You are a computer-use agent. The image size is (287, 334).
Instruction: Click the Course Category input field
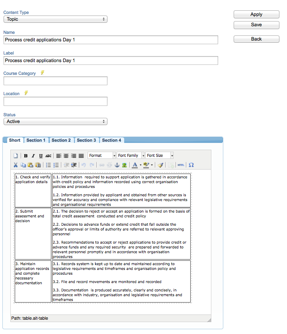[55, 81]
